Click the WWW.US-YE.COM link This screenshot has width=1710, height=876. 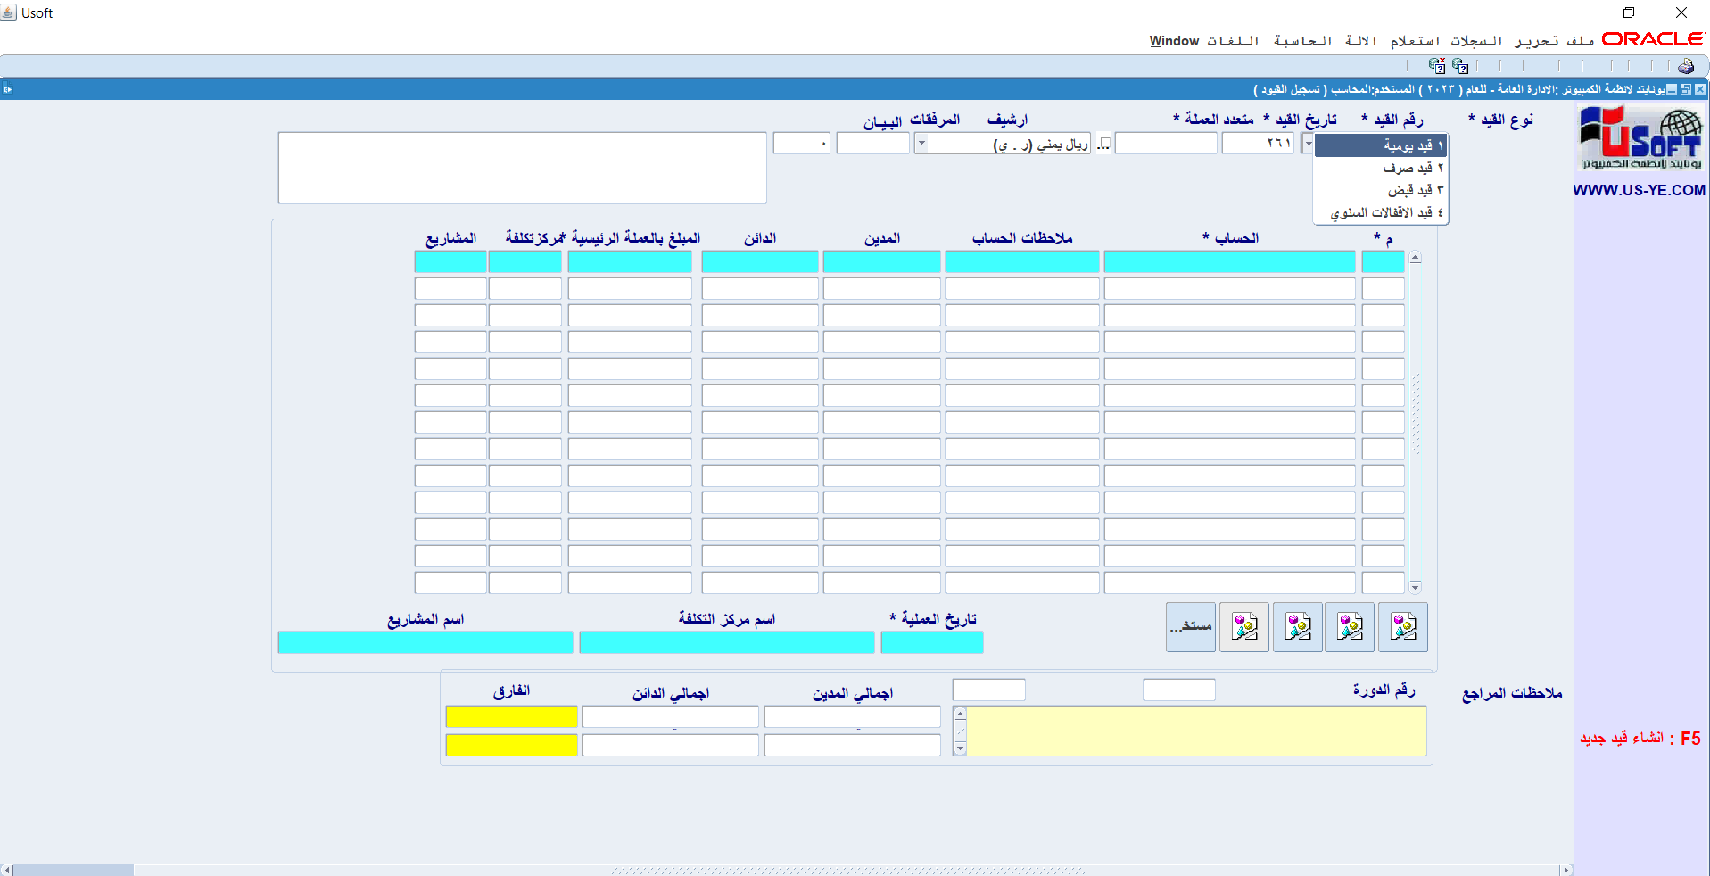(x=1639, y=190)
